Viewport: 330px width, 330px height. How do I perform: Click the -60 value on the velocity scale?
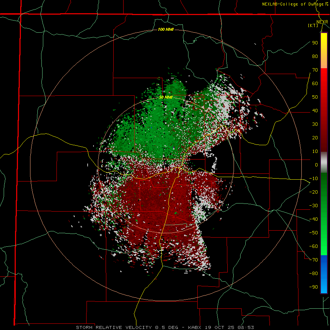tap(313, 246)
